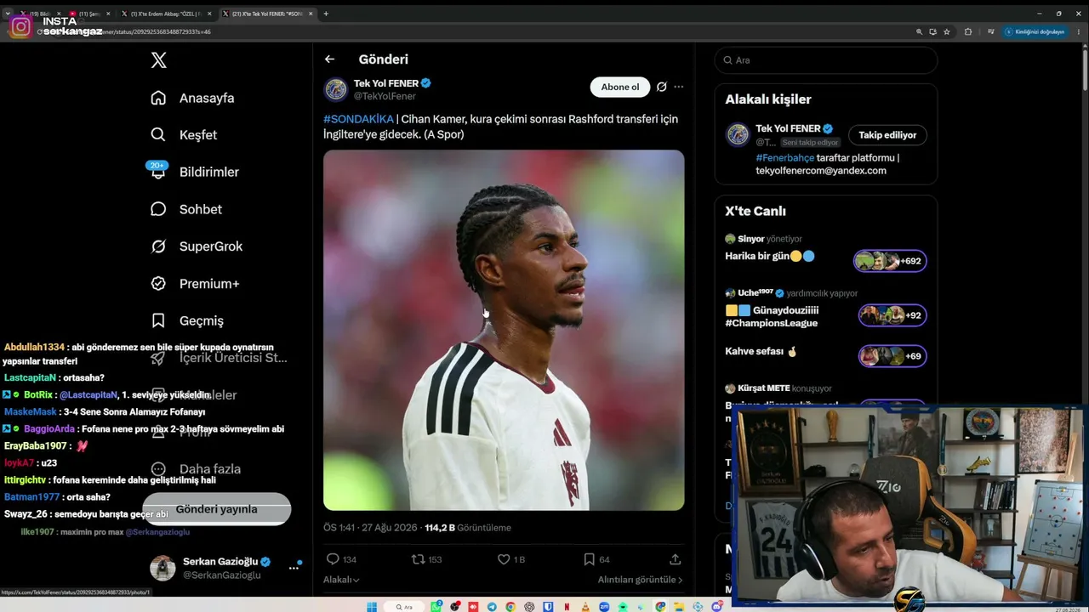Click the Abone ol subscribe button

[x=619, y=87]
